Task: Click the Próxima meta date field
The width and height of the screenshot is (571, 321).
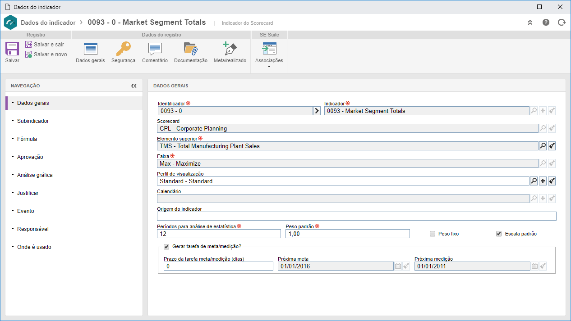Action: (x=336, y=266)
